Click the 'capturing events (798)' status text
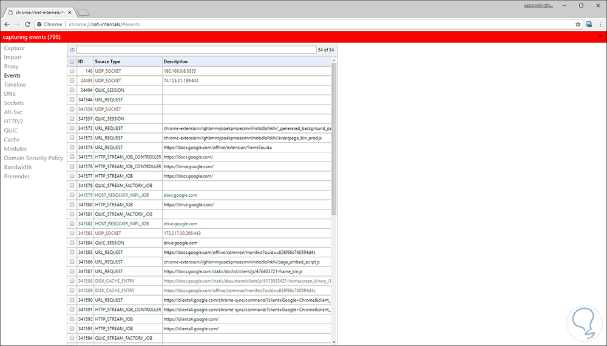The height and width of the screenshot is (346, 607). (x=32, y=37)
